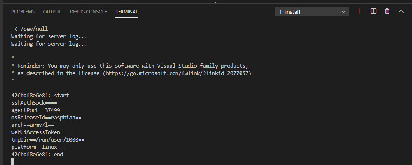Select the TERMINAL tab
Screen dimensions: 412x165
pos(127,12)
